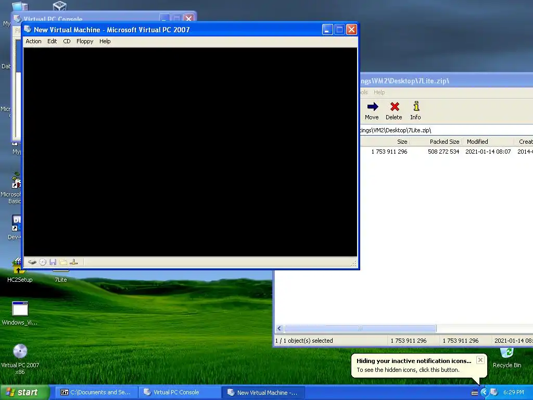Select the file row sized 1 753 911 296
Viewport: 533px width, 400px height.
[x=446, y=152]
